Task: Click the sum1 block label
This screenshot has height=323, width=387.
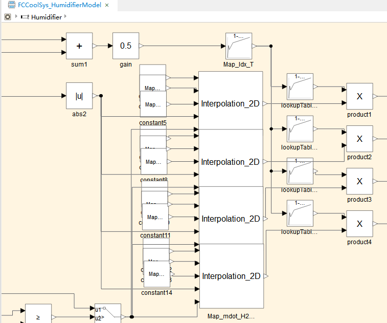Action: coord(79,64)
